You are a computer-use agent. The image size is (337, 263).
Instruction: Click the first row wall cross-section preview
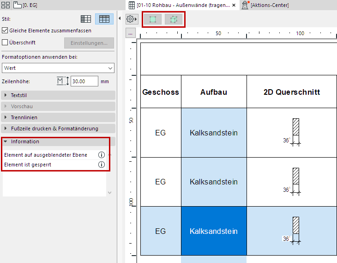point(292,132)
